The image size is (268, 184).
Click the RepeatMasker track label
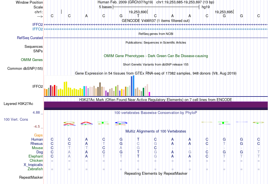click(x=31, y=178)
